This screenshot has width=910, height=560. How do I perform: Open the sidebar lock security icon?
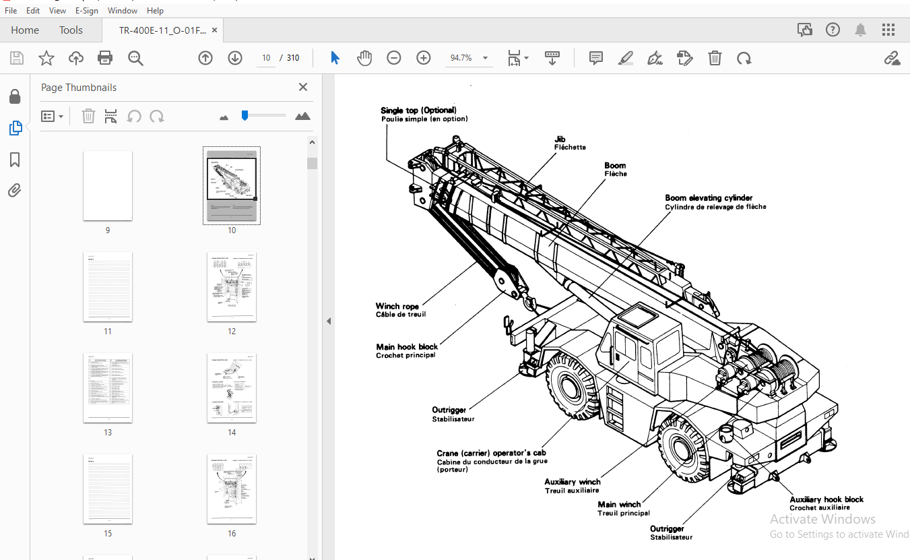tap(15, 96)
